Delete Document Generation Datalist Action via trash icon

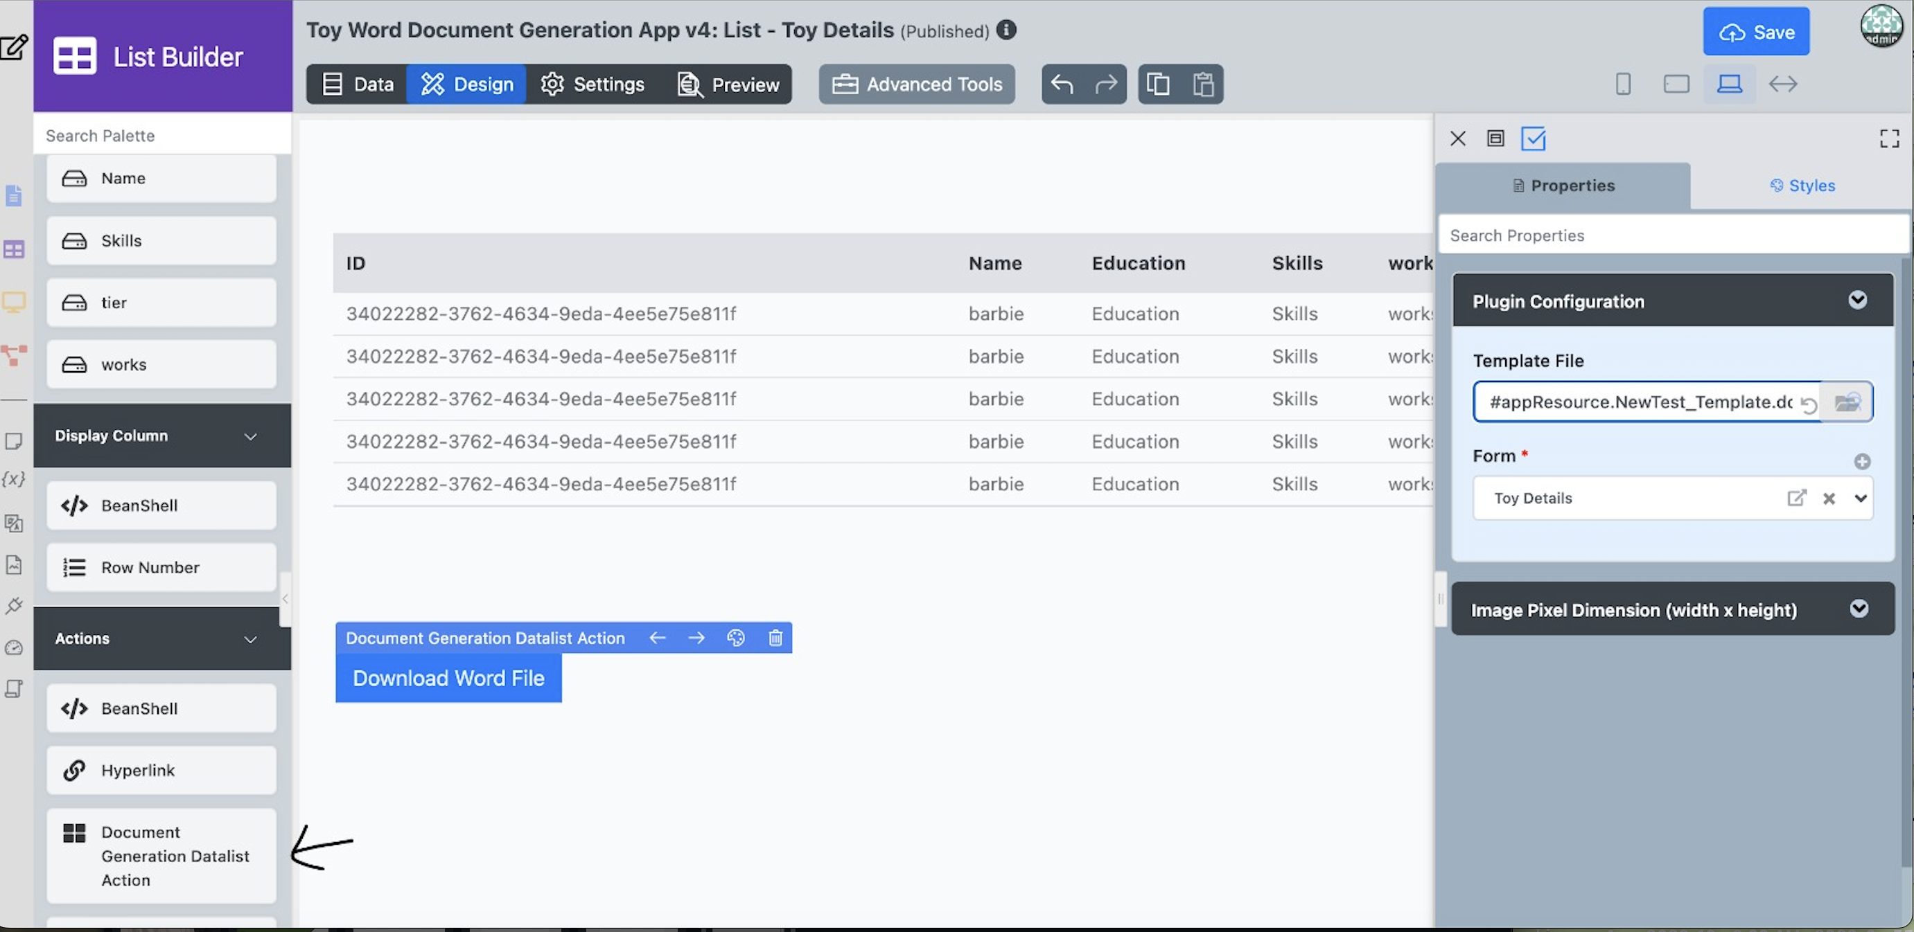pos(775,638)
